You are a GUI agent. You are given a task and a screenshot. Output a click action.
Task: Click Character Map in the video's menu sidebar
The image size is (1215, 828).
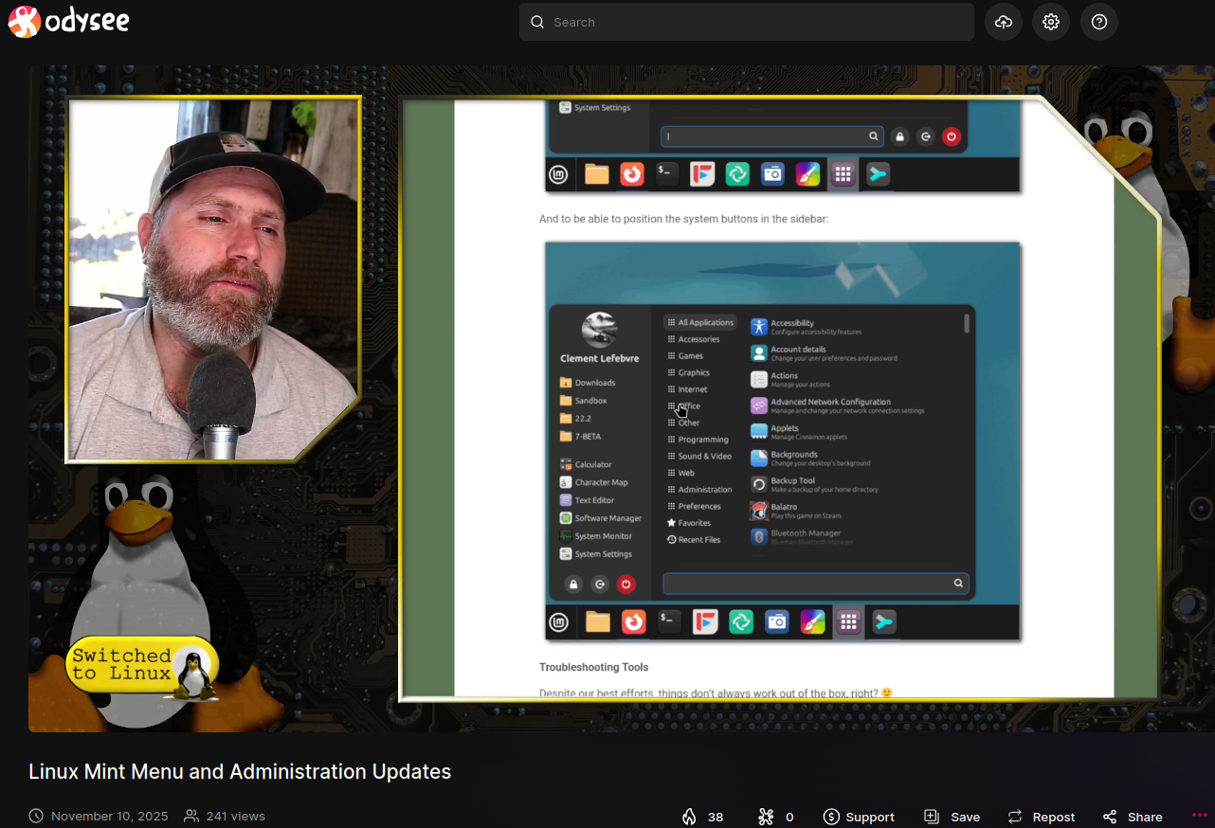[593, 482]
